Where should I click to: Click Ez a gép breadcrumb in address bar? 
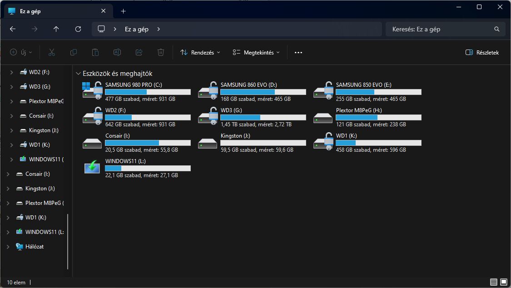(x=137, y=30)
